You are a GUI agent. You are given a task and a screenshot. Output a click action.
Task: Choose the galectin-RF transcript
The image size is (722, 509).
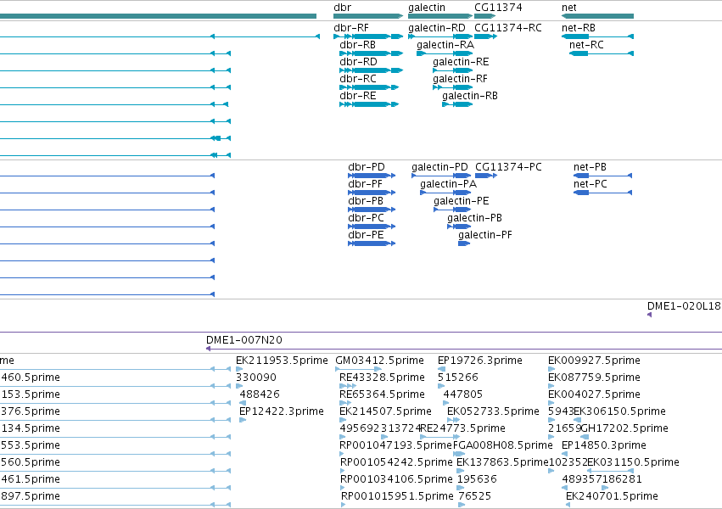(453, 87)
